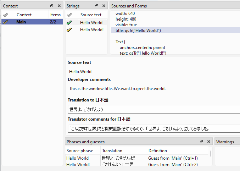240x171 pixels.
Task: Select the "Hello World!" string entry
Action: (91, 30)
